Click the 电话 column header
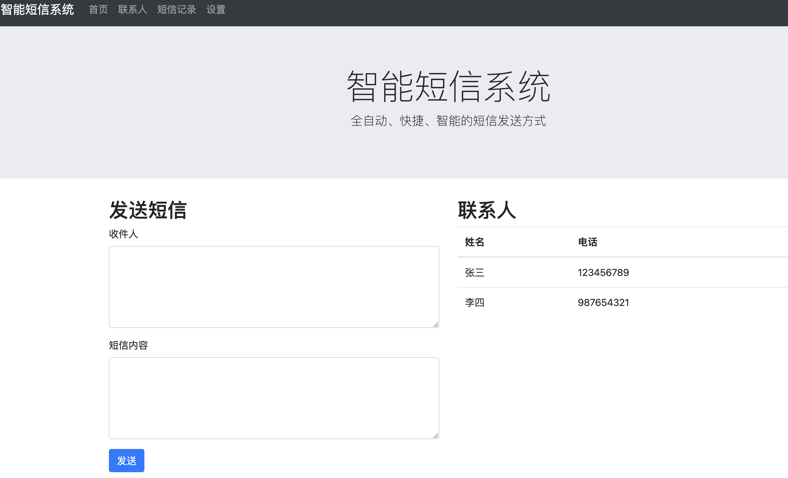Viewport: 788px width, 478px height. click(x=587, y=242)
